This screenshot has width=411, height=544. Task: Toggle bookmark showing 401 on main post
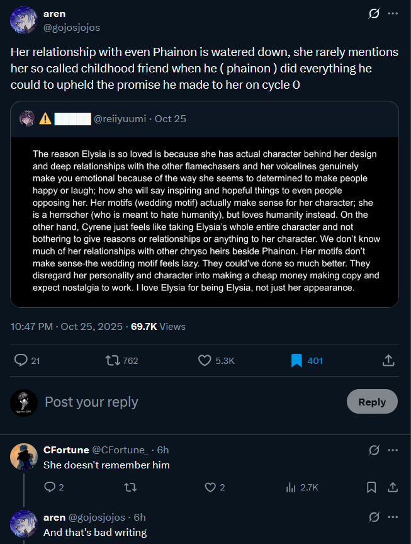296,360
